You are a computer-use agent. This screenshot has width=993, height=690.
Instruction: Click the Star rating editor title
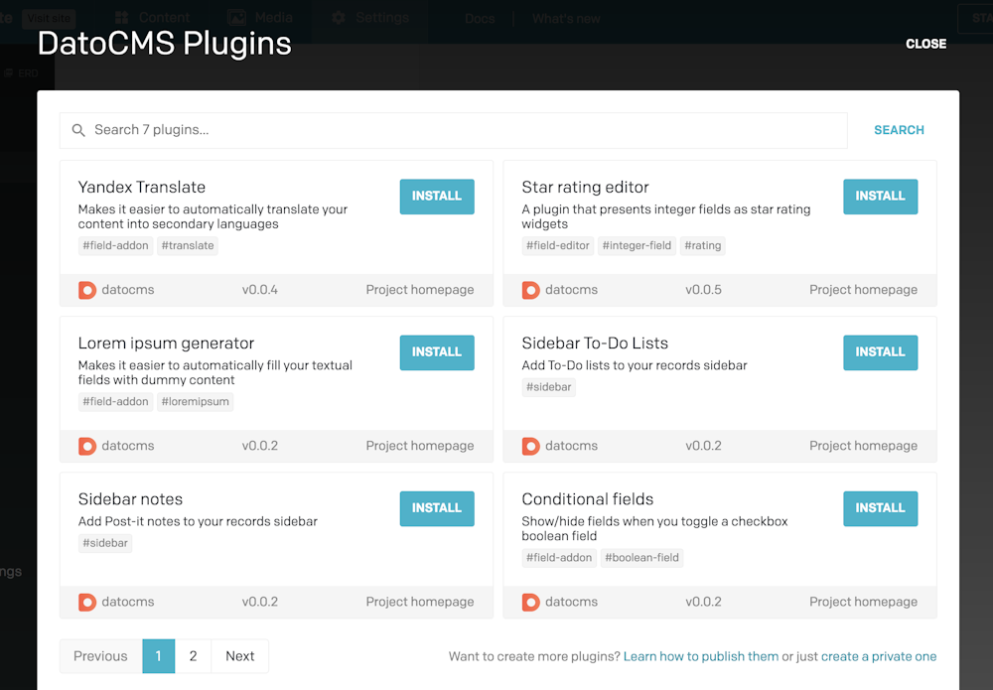585,188
